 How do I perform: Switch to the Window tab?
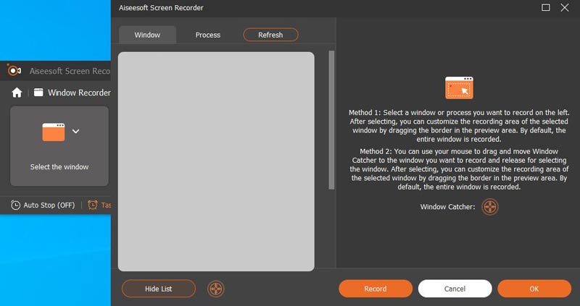(x=147, y=35)
